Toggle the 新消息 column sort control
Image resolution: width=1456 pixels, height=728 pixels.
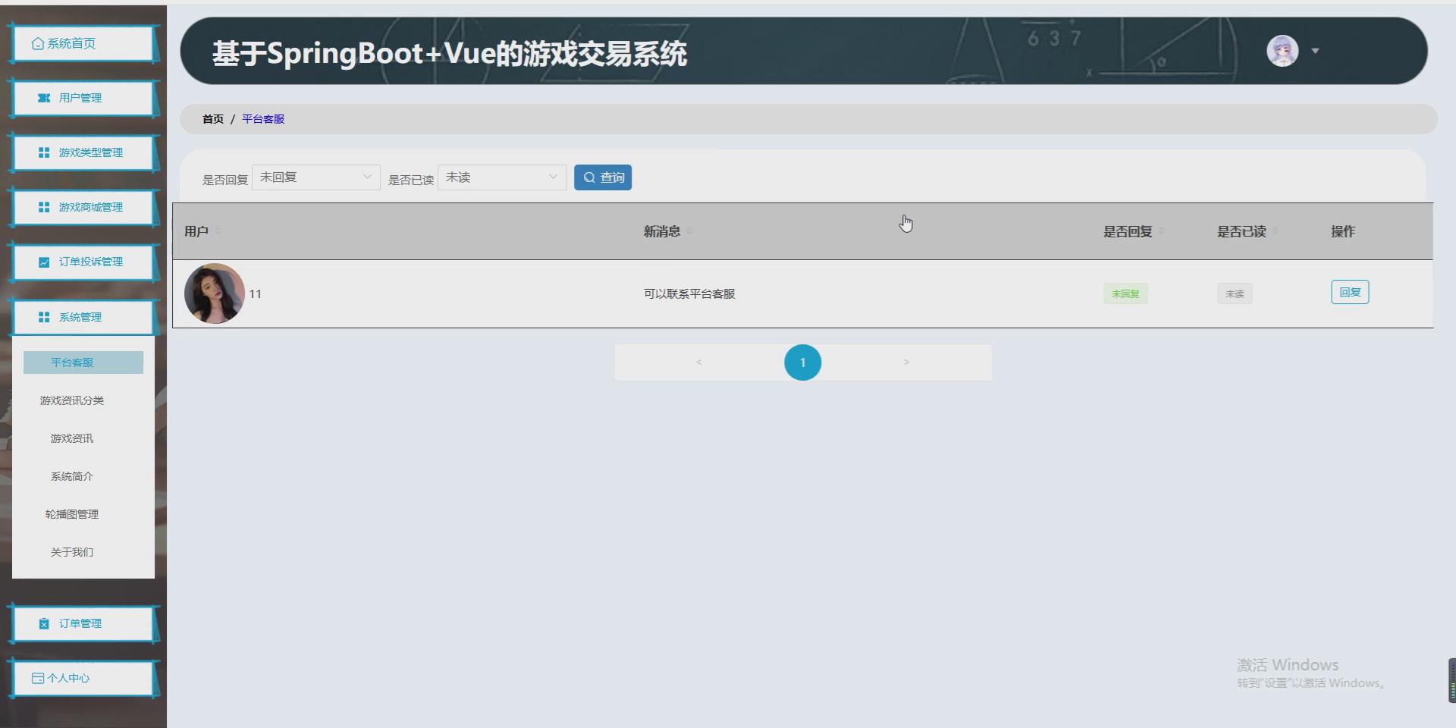[691, 231]
